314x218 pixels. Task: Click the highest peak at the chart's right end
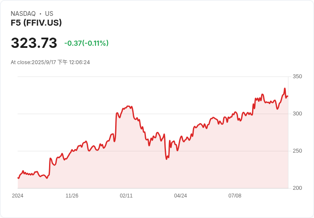[285, 88]
